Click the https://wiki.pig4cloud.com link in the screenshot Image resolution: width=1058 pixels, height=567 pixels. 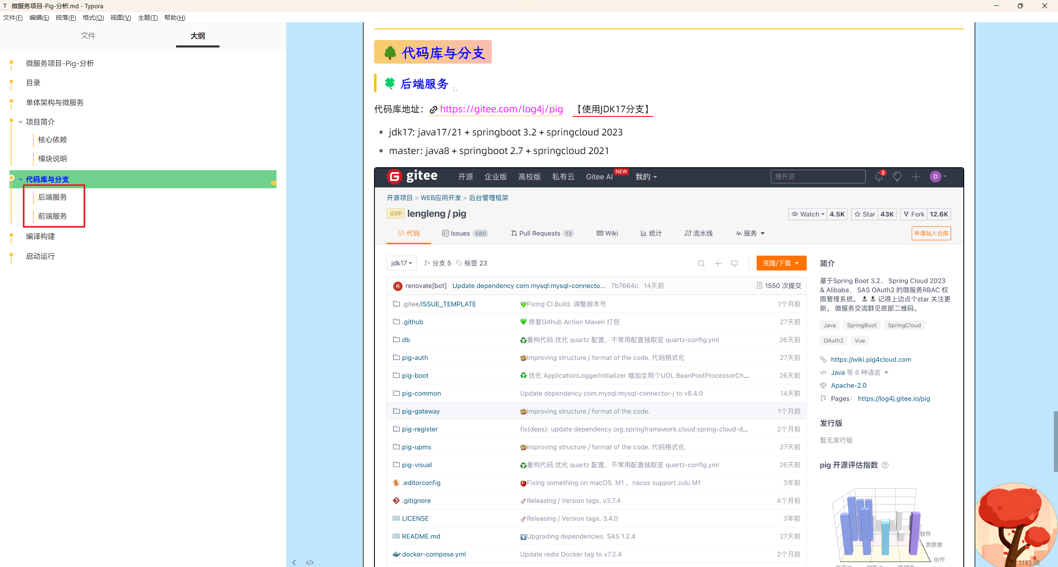pyautogui.click(x=871, y=359)
